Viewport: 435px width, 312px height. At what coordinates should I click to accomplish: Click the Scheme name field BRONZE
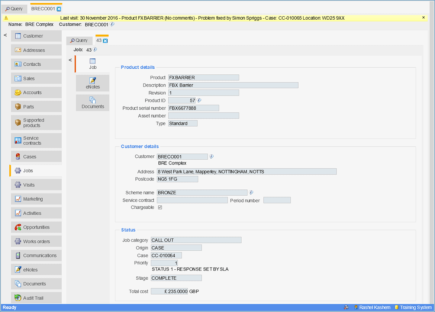click(x=202, y=192)
